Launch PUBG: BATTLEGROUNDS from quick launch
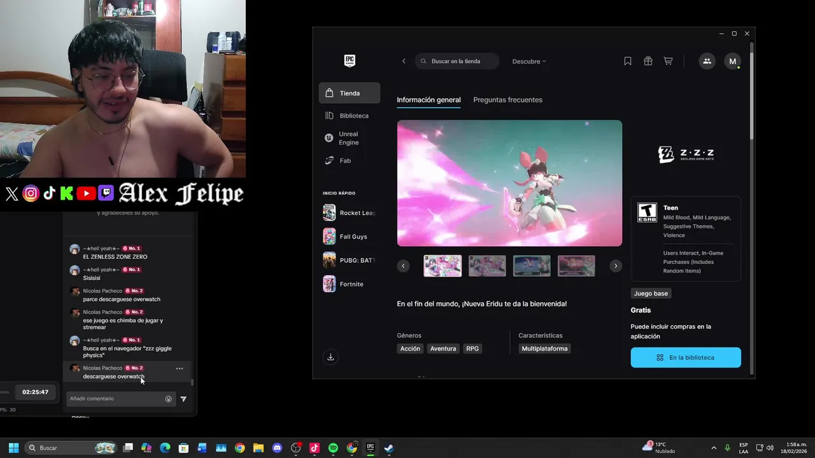 point(349,260)
